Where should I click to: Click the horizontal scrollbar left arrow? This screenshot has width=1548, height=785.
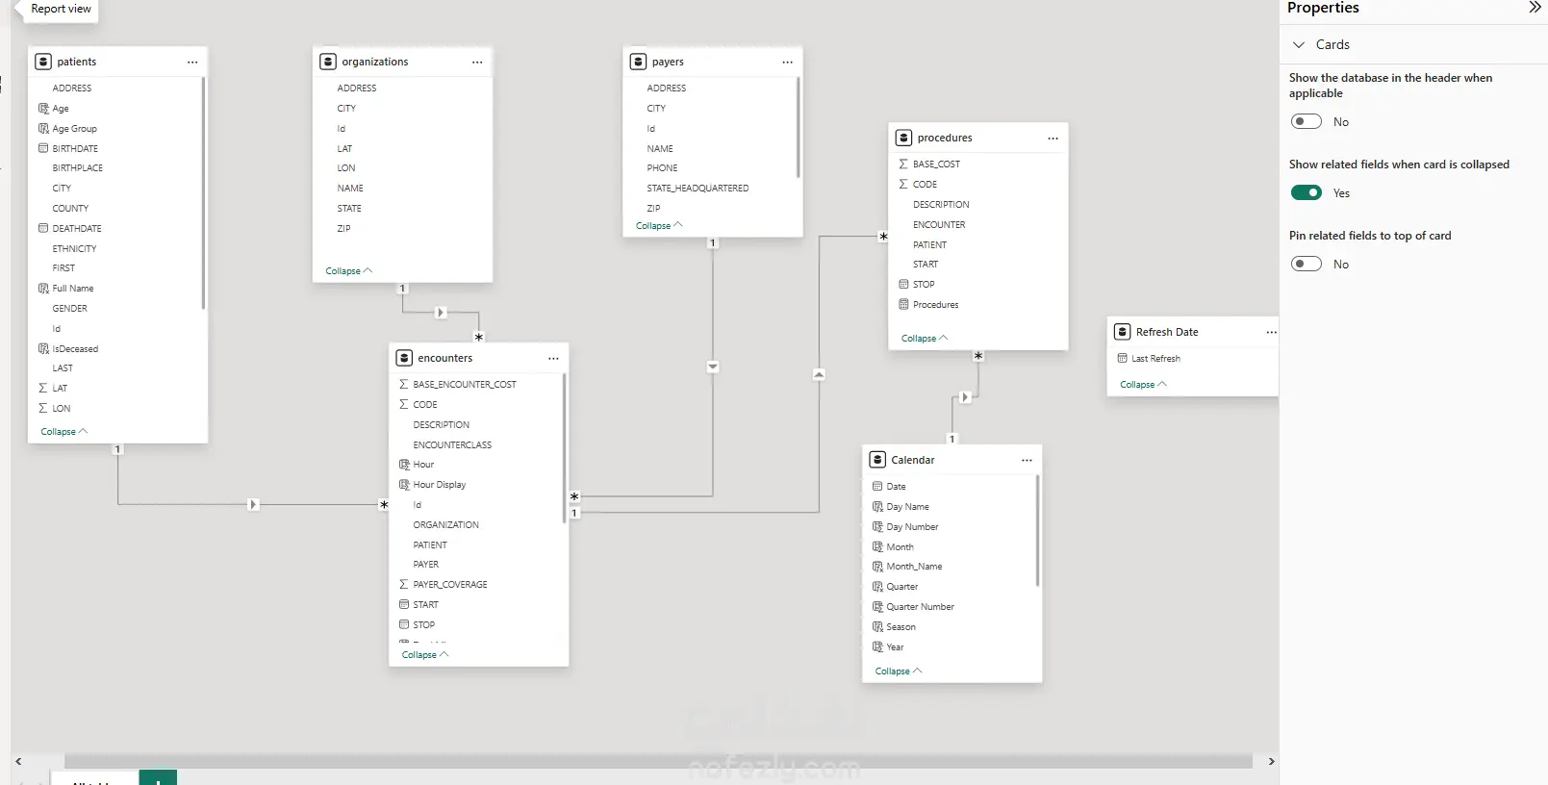click(18, 761)
